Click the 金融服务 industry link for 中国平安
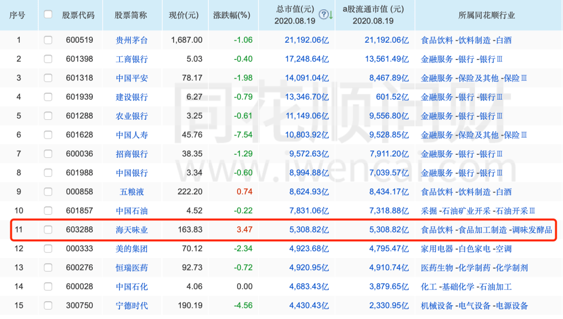Image resolution: width=563 pixels, height=319 pixels. pos(437,78)
